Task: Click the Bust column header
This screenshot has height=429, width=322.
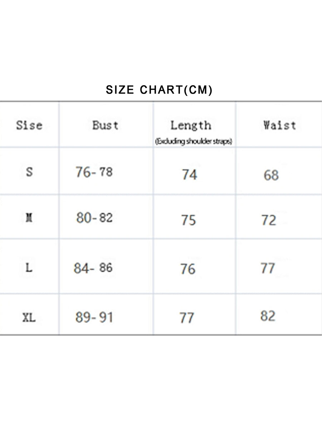Action: click(x=105, y=125)
